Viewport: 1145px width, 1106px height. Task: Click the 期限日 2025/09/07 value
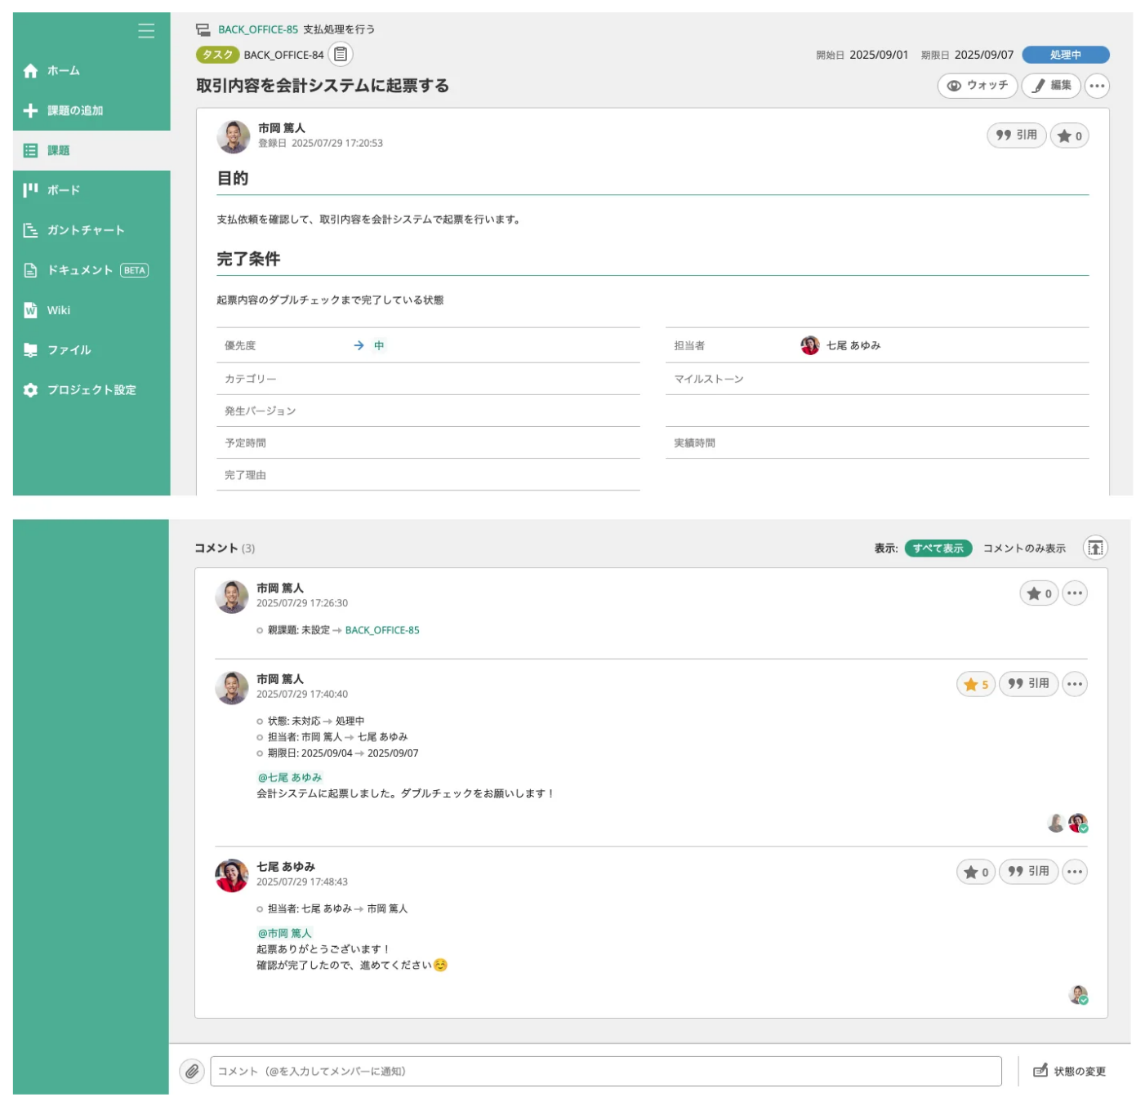coord(984,55)
